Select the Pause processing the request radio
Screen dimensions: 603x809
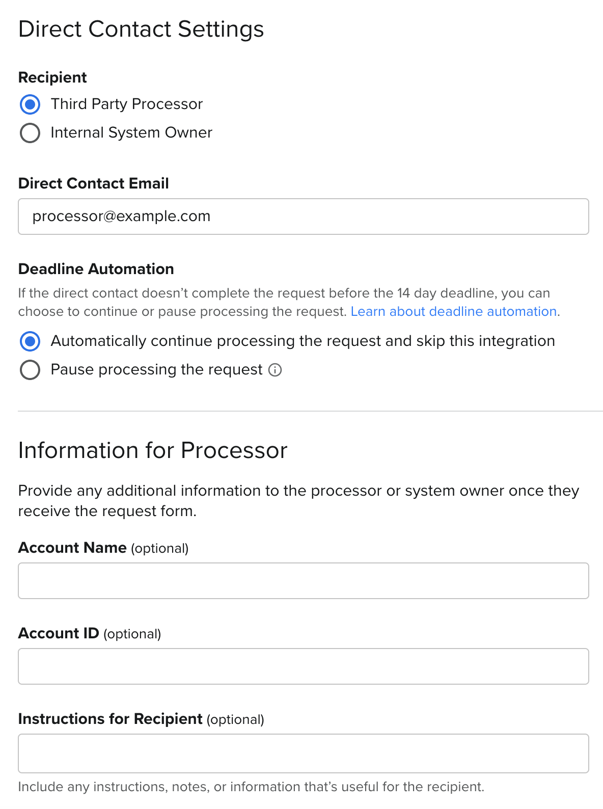(30, 370)
